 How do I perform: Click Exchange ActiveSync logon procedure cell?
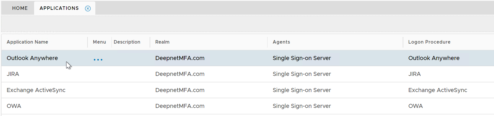click(437, 90)
